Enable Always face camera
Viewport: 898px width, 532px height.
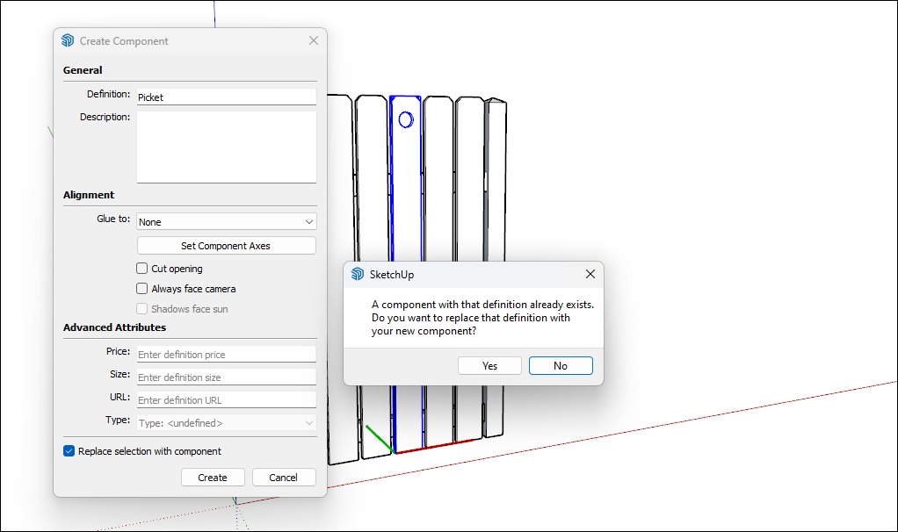pyautogui.click(x=141, y=288)
